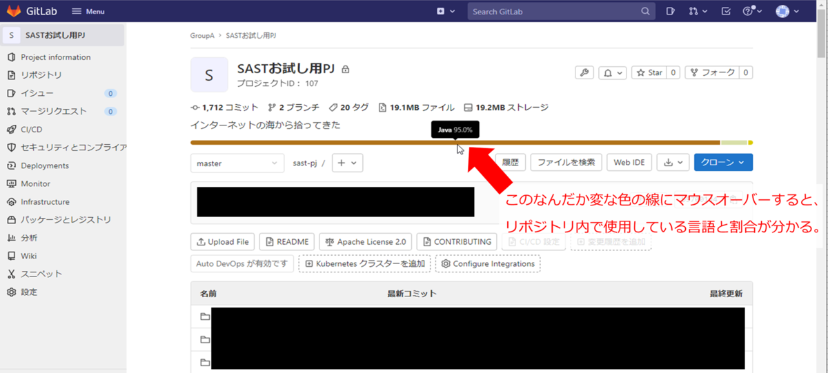Open 1,712 コミット link

tap(225, 108)
